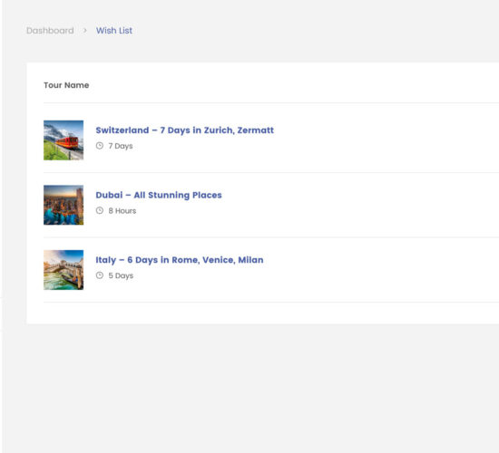The height and width of the screenshot is (453, 499).
Task: Click the 5 Days duration label
Action: pos(121,275)
